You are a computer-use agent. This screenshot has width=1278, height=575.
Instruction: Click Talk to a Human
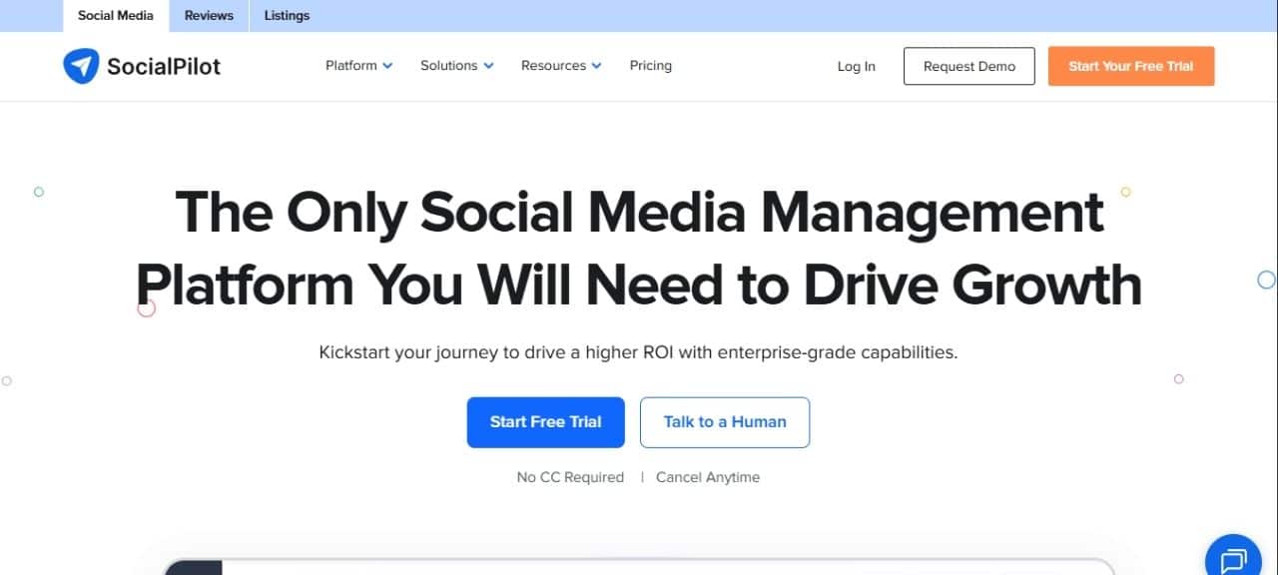point(725,421)
